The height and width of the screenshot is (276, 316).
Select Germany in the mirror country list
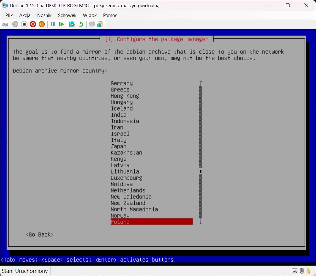pos(122,83)
